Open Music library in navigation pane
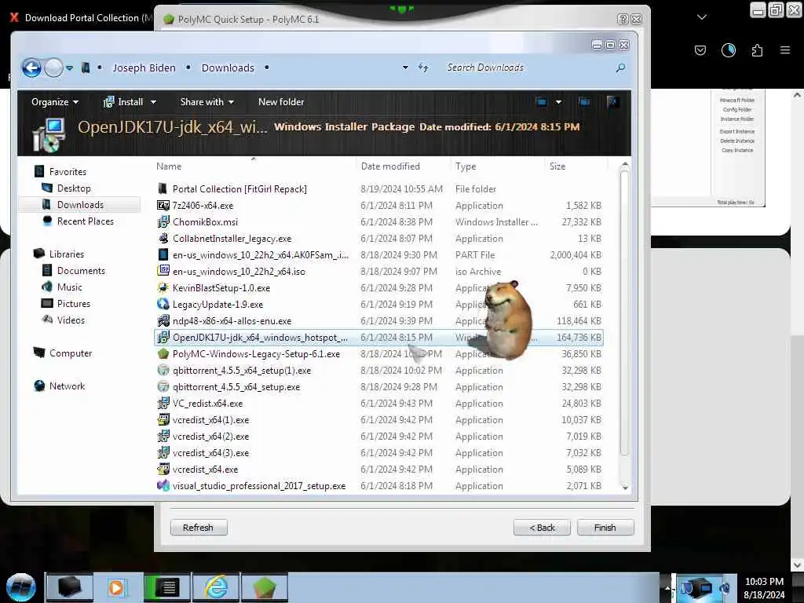Viewport: 804px width, 603px height. [x=69, y=287]
